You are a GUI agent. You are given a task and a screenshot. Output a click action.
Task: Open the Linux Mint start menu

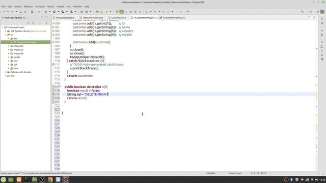pos(4,179)
